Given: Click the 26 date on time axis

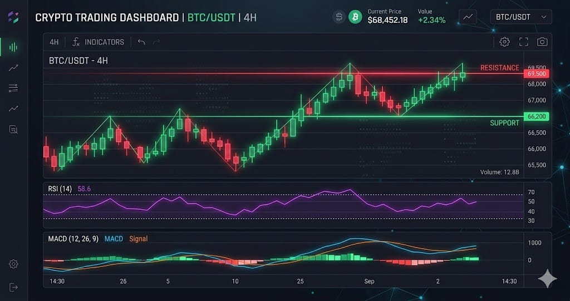Looking at the screenshot, I should coord(123,282).
